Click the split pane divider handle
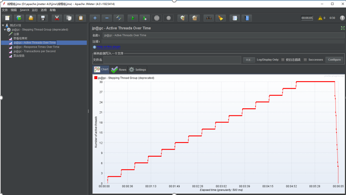Viewport: 346px width, 195px height. [x=88, y=111]
